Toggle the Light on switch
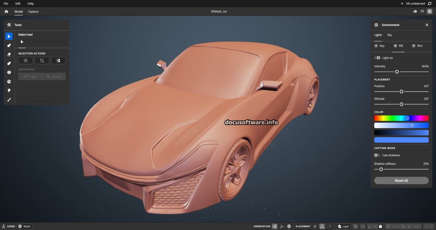 pyautogui.click(x=377, y=58)
